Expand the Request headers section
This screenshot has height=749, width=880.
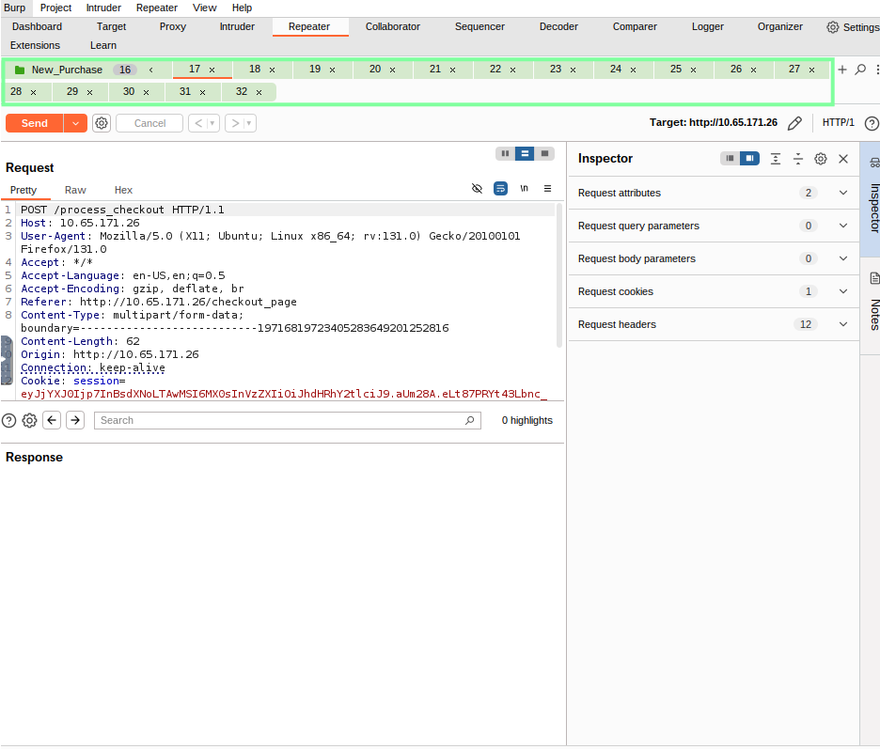(842, 324)
